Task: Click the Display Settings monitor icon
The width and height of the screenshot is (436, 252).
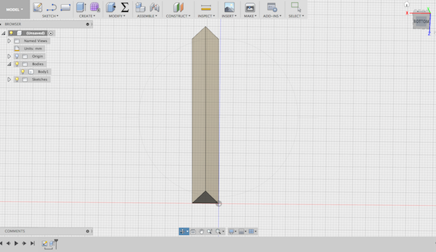Action: click(231, 232)
